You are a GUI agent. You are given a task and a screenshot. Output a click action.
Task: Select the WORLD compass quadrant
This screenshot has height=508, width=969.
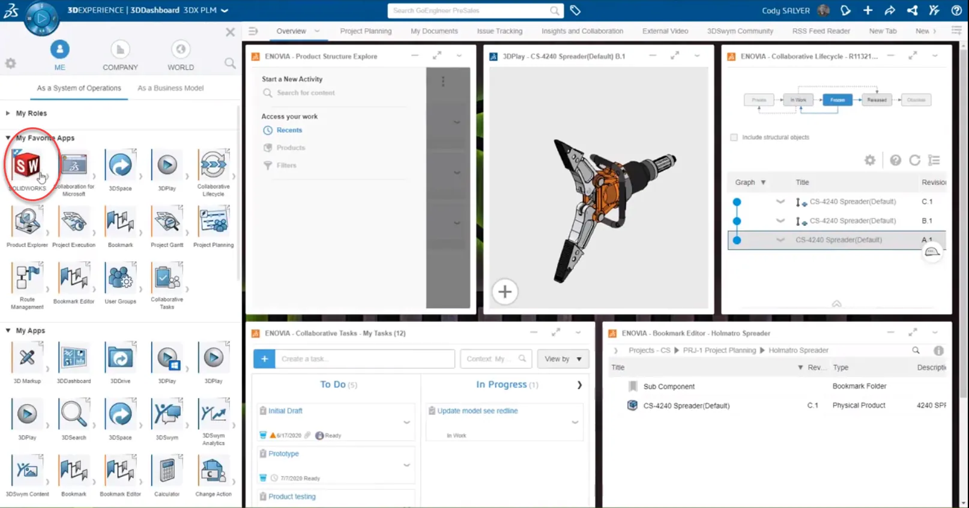point(181,56)
